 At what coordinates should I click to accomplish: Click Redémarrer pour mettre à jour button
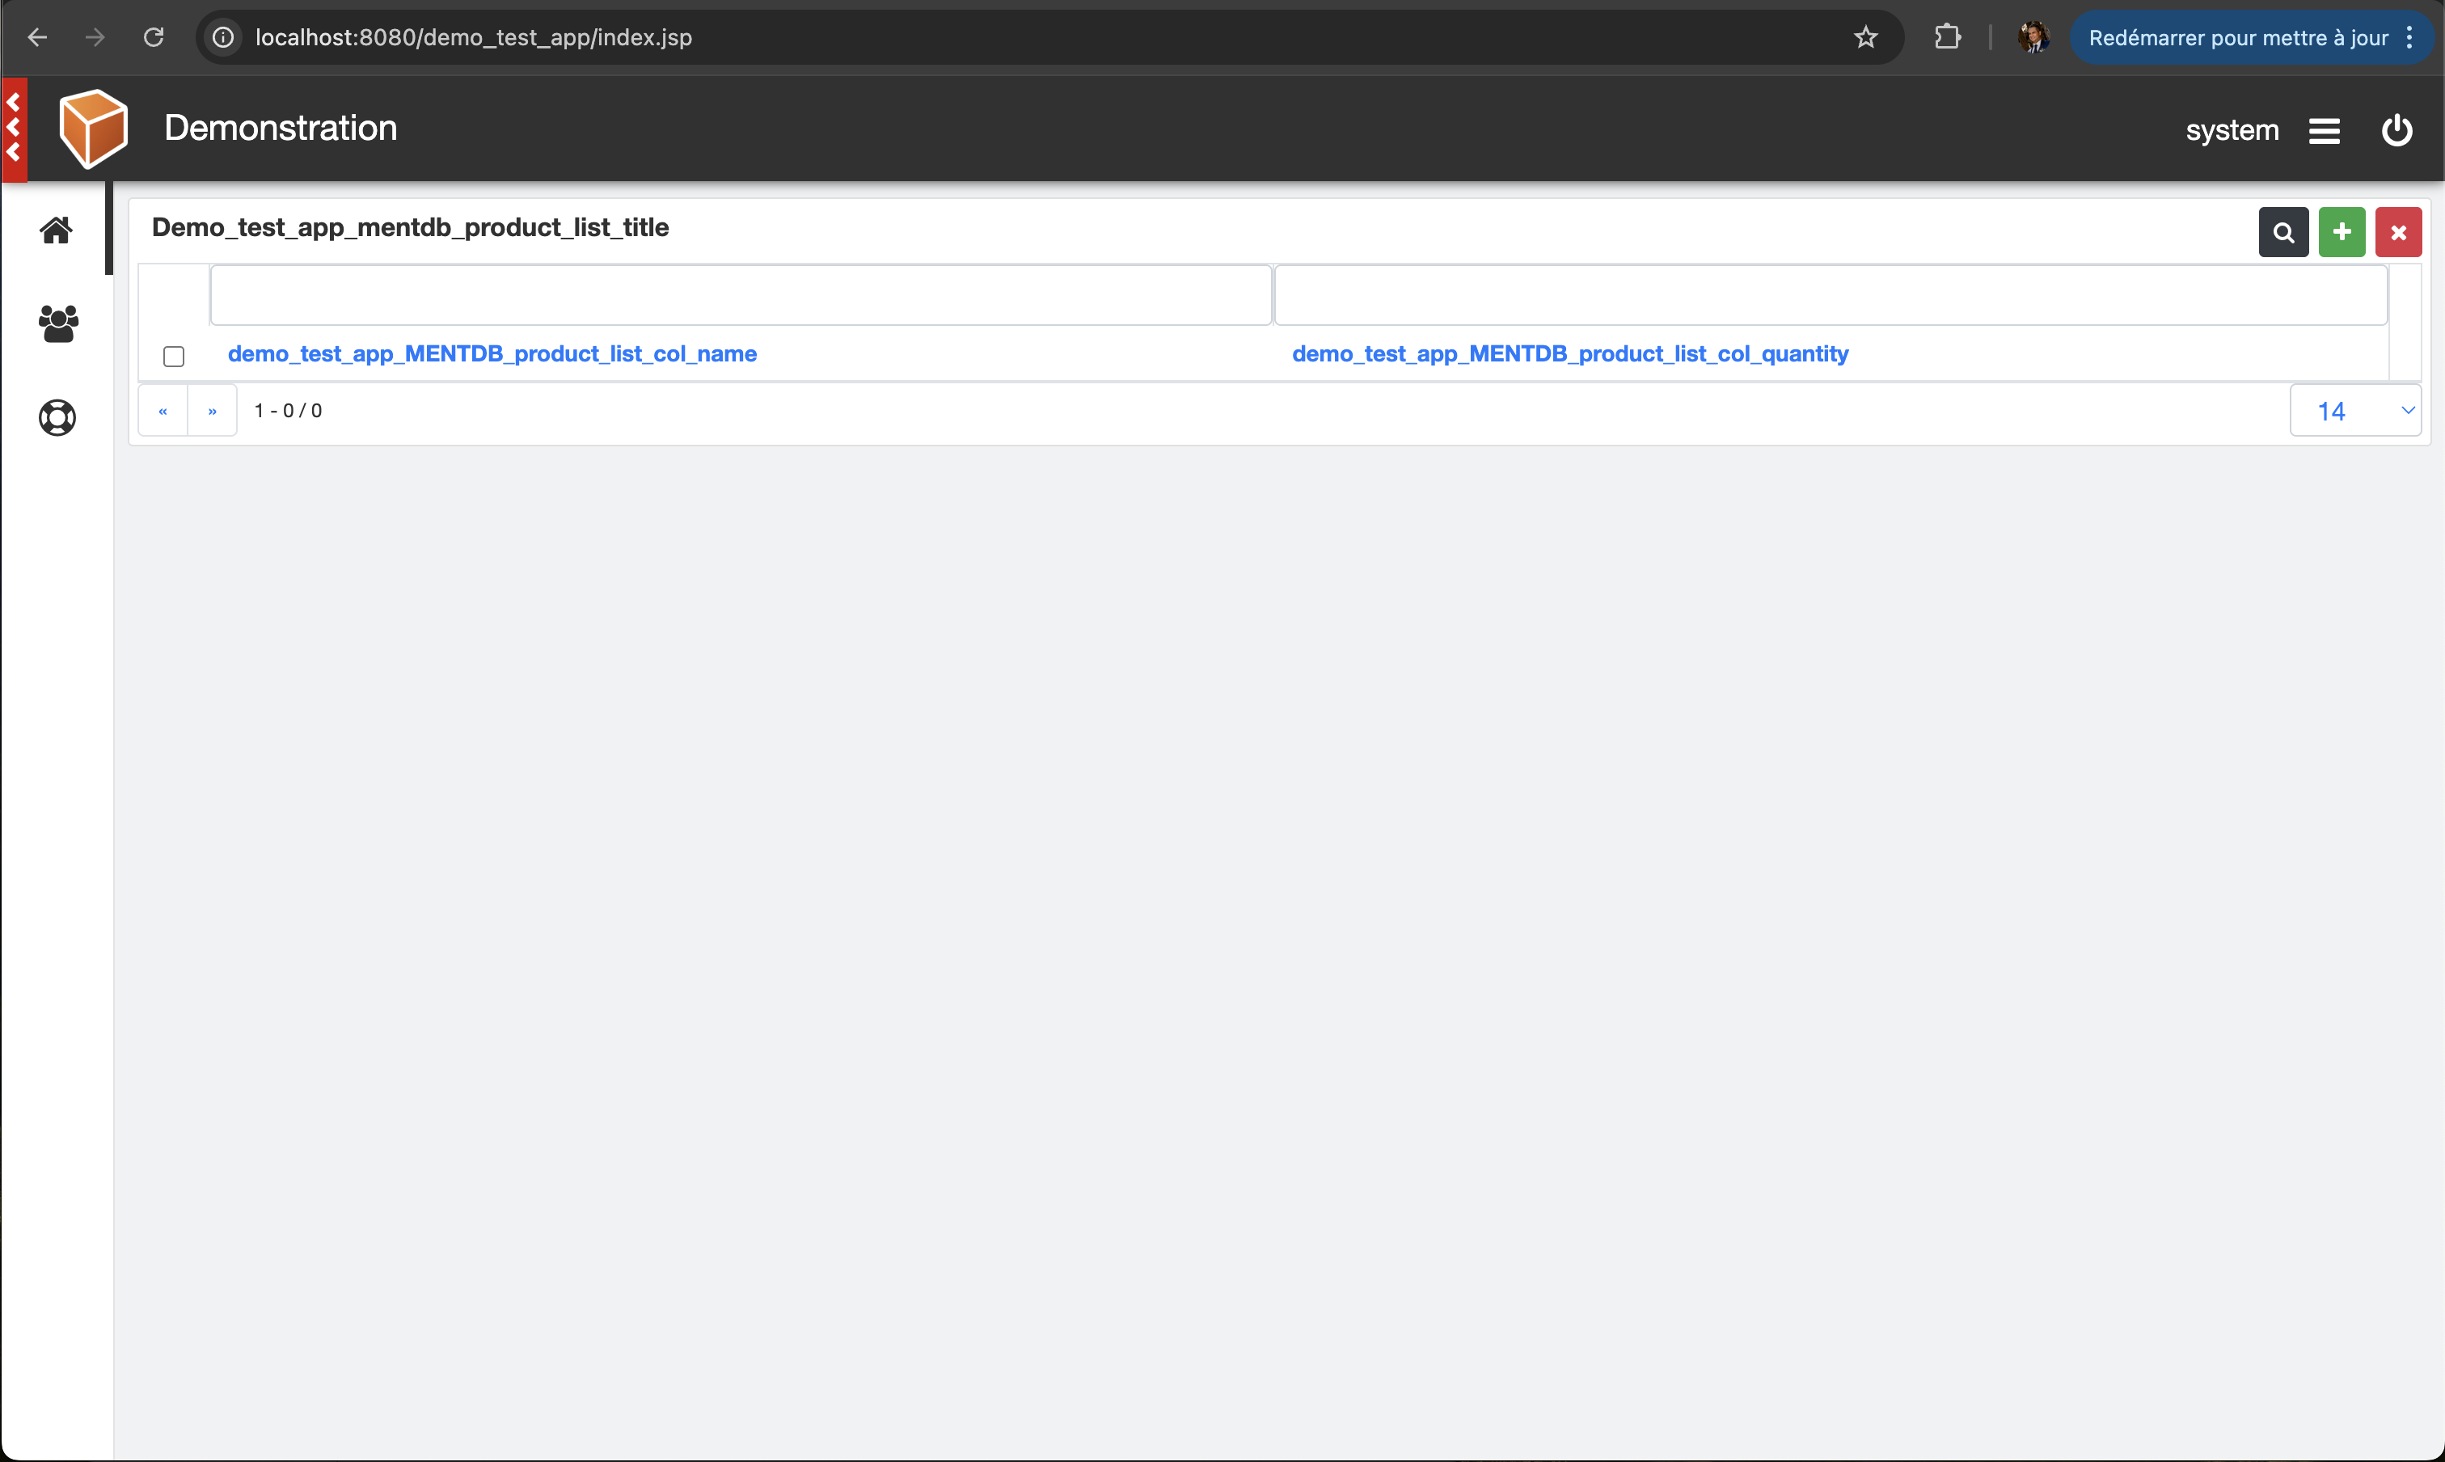pos(2237,37)
